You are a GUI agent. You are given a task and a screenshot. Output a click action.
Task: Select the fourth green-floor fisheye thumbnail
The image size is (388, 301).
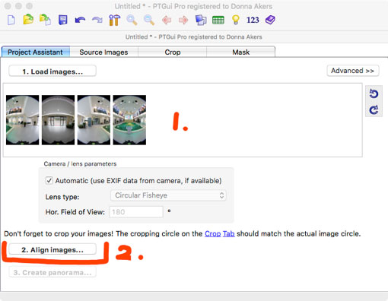click(129, 120)
